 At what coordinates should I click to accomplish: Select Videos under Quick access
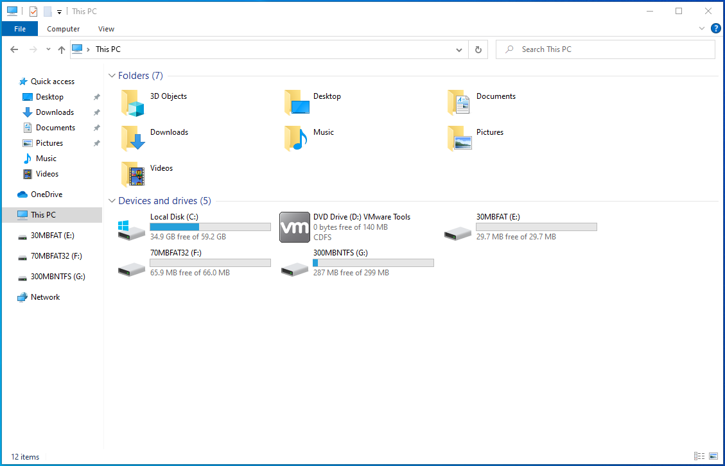[47, 174]
